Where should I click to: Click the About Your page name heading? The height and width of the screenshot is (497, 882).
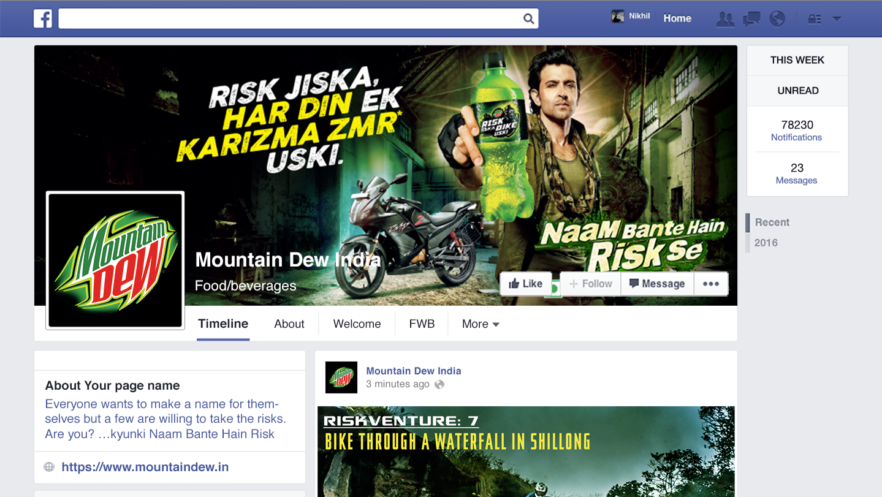(112, 385)
